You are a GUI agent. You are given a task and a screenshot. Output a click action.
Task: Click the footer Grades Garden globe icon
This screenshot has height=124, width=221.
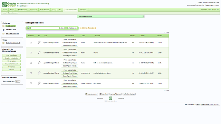pos(110,98)
